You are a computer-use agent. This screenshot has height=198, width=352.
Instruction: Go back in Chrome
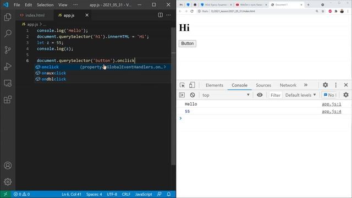click(x=180, y=11)
